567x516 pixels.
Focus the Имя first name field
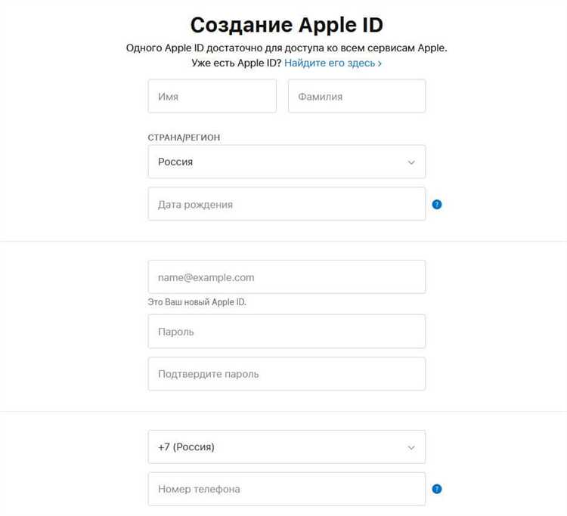212,96
